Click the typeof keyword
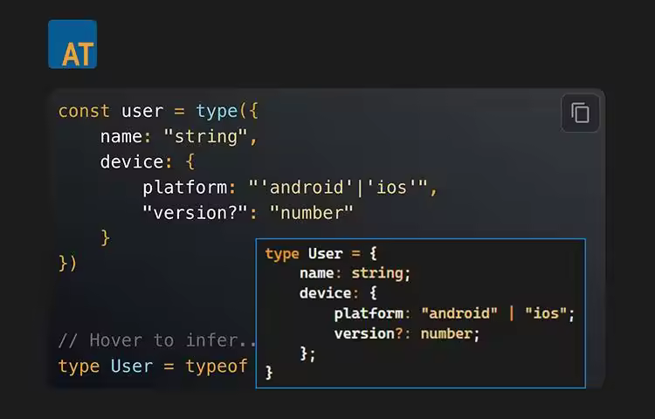This screenshot has width=655, height=419. pyautogui.click(x=217, y=366)
